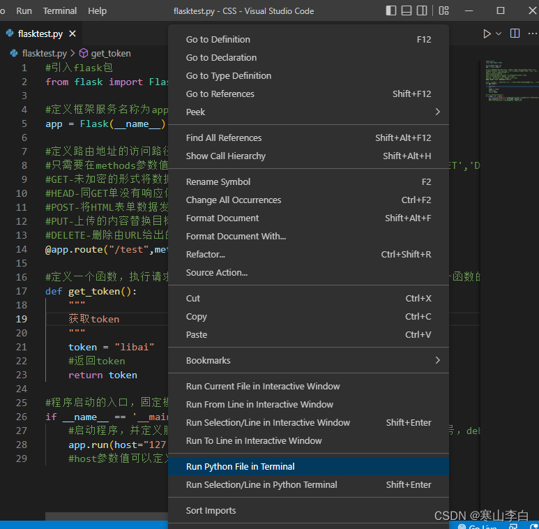Run Selection/Line in Interactive Window
The height and width of the screenshot is (529, 539).
click(308, 423)
